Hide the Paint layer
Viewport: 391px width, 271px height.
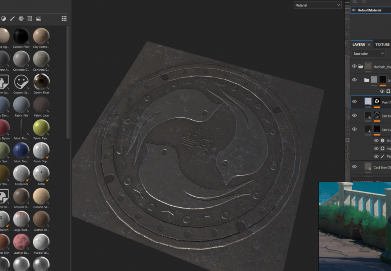coord(354,102)
